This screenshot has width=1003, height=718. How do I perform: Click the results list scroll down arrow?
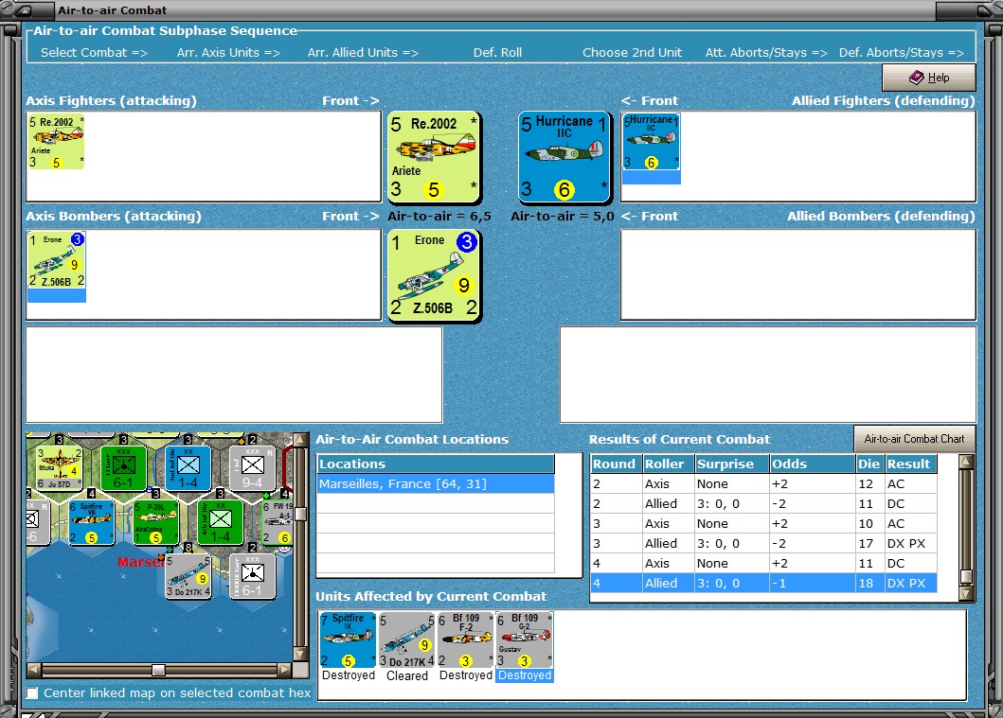click(x=966, y=593)
